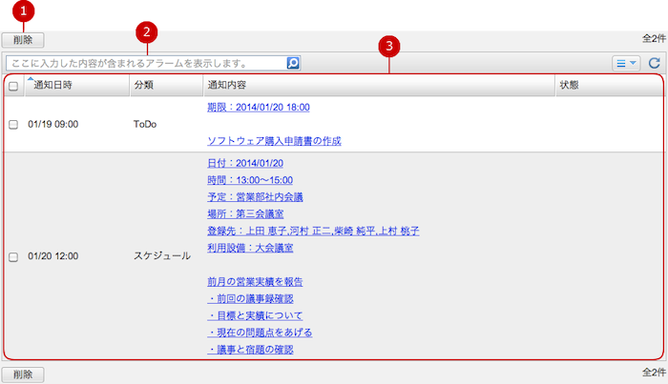
Task: Click the top 削除 delete button
Action: click(23, 40)
